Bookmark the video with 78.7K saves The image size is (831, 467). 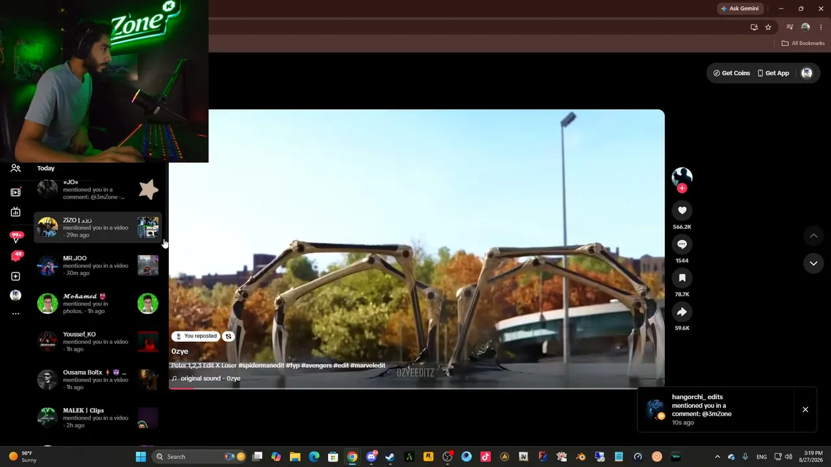pos(682,278)
